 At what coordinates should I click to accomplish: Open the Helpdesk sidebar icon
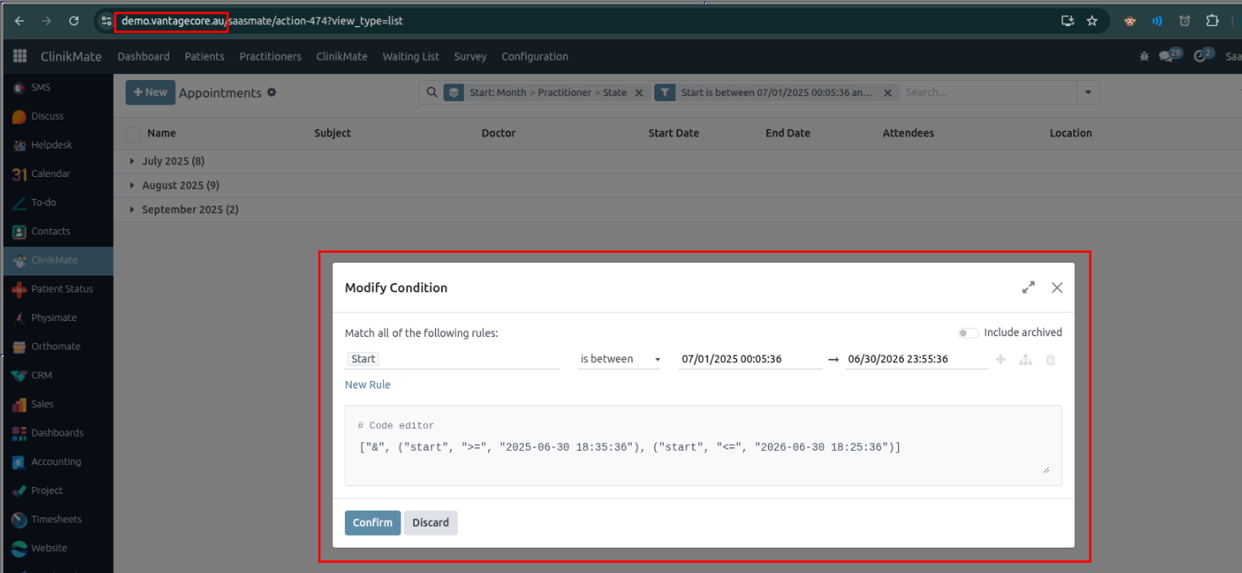point(19,145)
